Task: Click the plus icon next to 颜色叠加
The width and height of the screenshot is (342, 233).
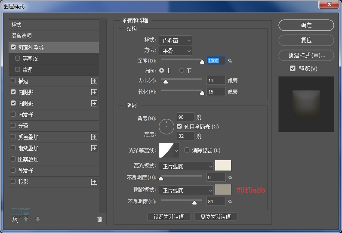Action: [94, 137]
